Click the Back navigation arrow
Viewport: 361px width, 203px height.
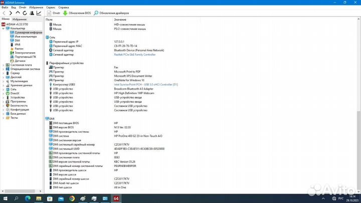point(4,13)
